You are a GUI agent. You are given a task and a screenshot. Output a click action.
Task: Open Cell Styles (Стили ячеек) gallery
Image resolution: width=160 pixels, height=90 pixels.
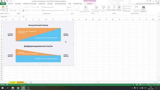pos(103,9)
